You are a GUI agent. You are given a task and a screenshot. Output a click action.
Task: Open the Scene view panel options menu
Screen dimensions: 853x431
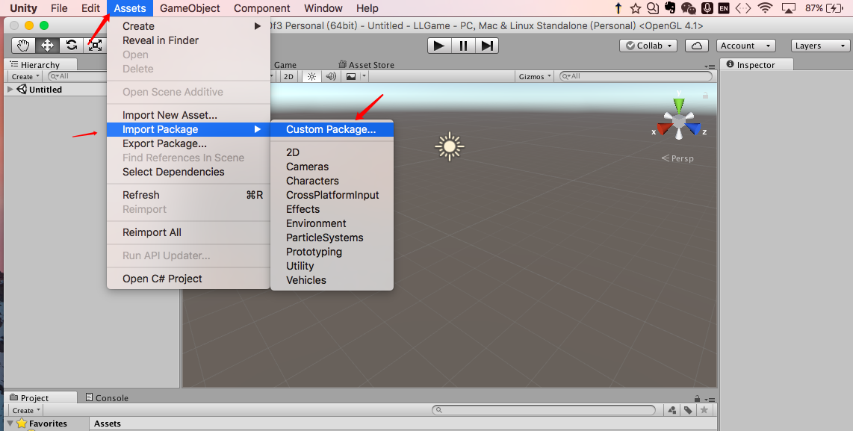click(x=710, y=66)
